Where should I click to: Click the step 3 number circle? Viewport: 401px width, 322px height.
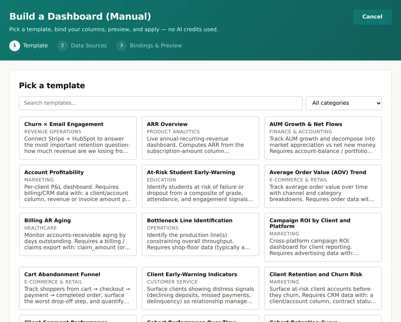pos(121,46)
